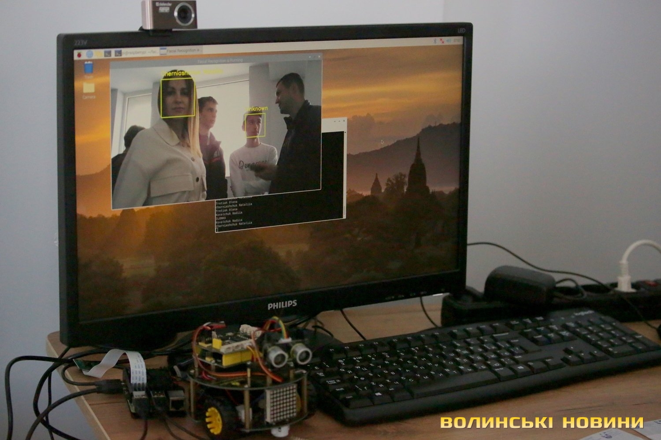Minimize the Facial Recognition video window

[310, 57]
